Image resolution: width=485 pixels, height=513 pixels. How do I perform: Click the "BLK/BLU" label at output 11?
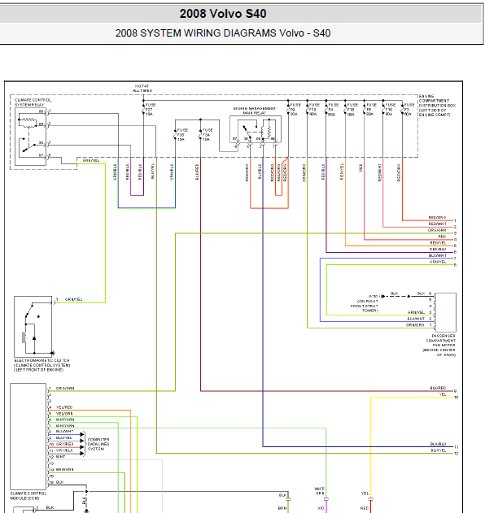(x=438, y=444)
